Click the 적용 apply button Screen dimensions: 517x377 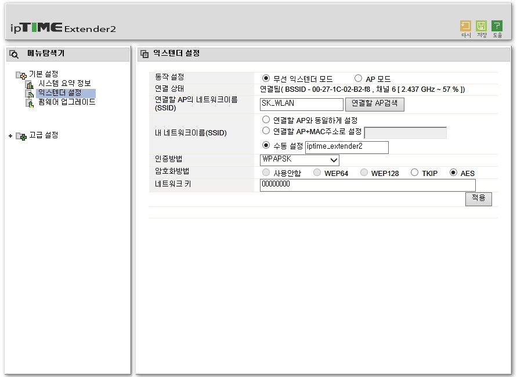point(479,199)
